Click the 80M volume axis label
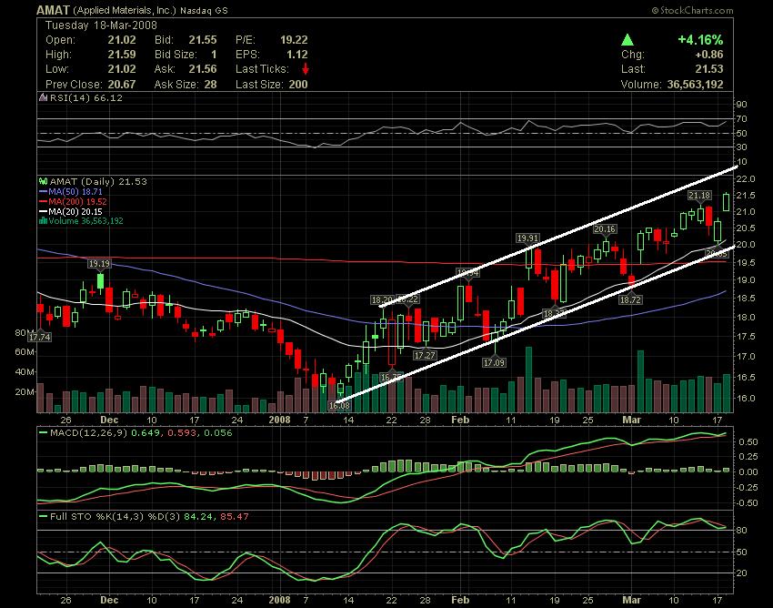This screenshot has height=608, width=773. click(x=25, y=333)
